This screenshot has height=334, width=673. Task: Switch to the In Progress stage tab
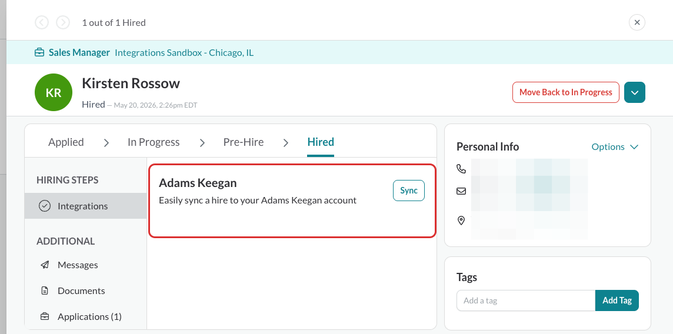pos(154,142)
